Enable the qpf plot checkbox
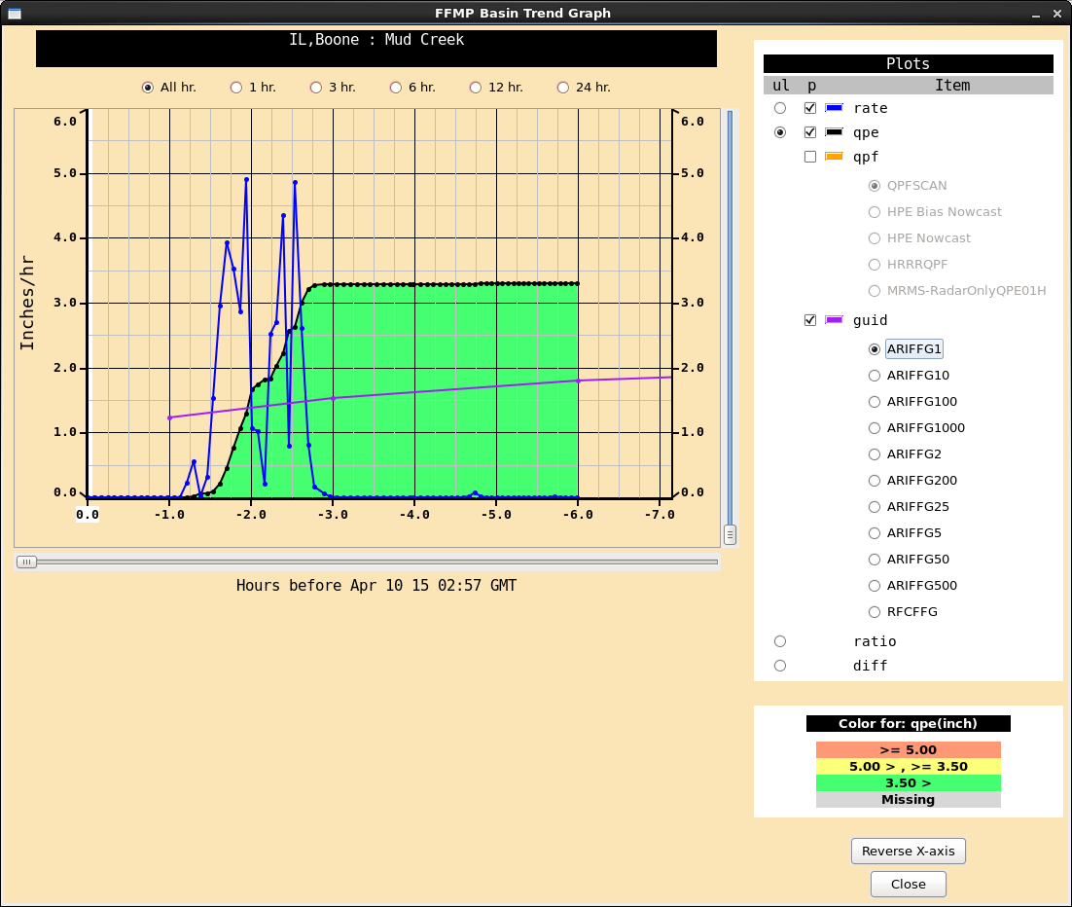The height and width of the screenshot is (907, 1072). (810, 157)
